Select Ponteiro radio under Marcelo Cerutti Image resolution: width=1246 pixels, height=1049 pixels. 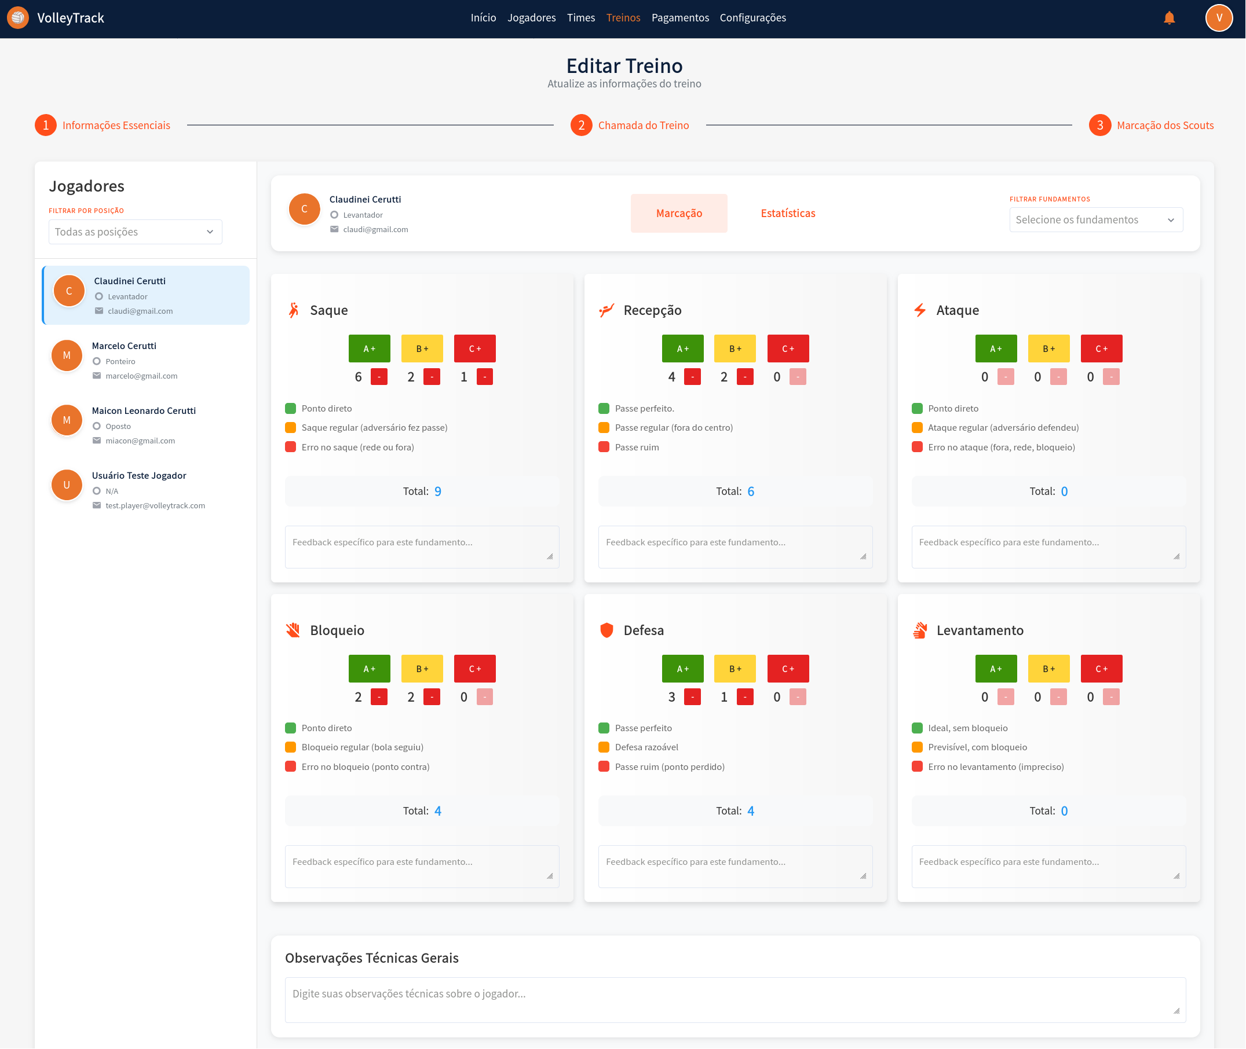tap(97, 361)
